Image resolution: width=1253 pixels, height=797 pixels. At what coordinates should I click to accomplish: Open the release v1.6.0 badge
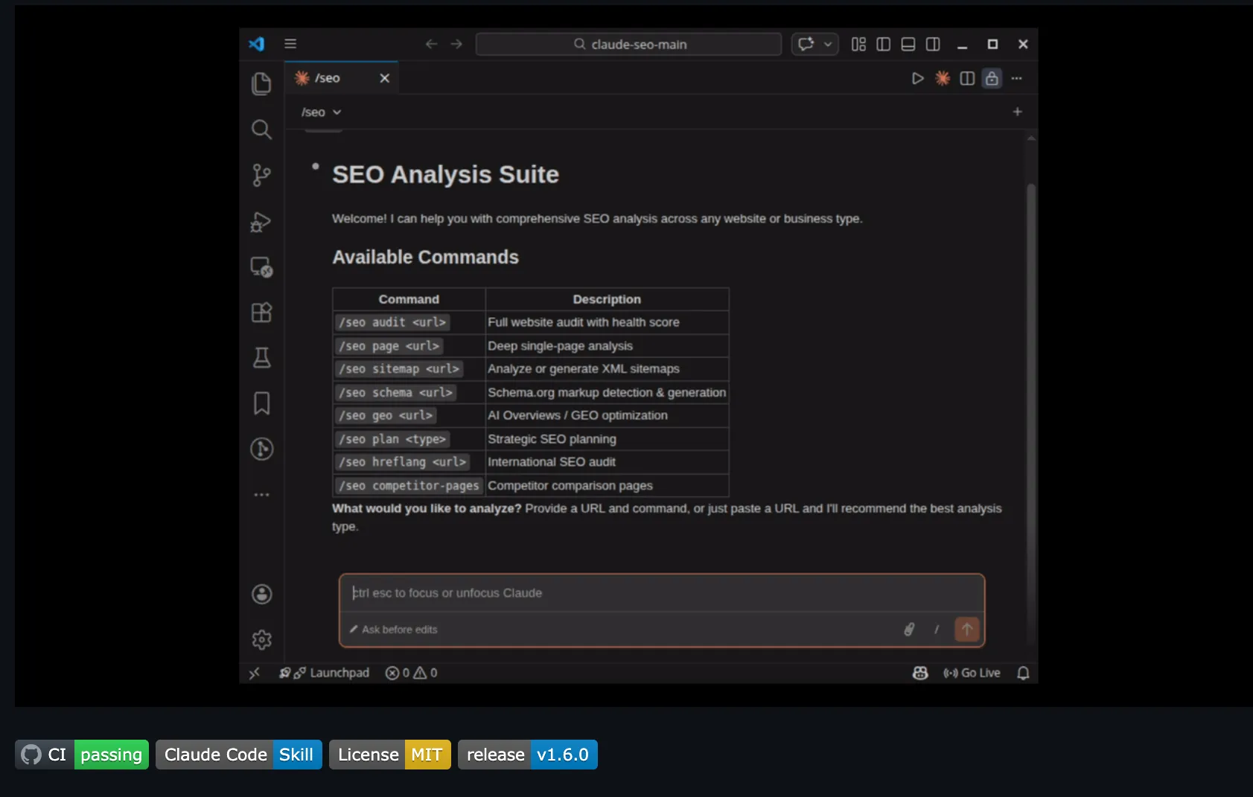point(528,755)
